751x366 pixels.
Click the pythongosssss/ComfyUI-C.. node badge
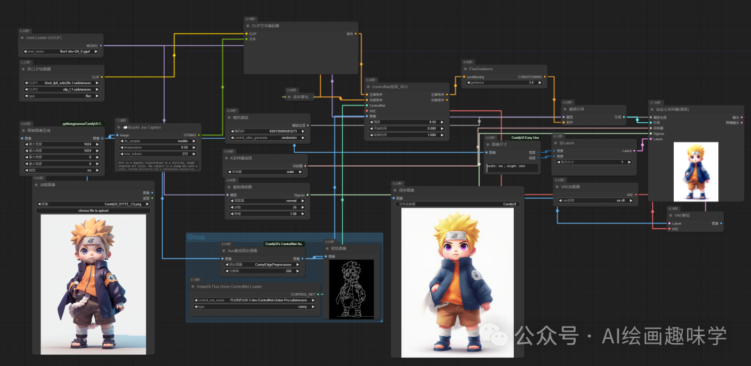(x=83, y=124)
